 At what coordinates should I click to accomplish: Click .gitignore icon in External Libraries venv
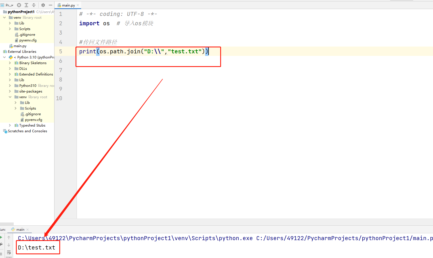tap(22, 114)
